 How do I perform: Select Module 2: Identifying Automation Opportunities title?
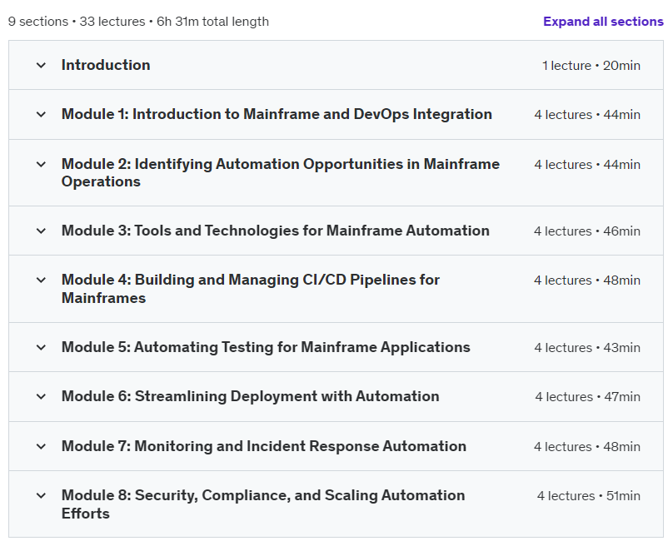281,172
